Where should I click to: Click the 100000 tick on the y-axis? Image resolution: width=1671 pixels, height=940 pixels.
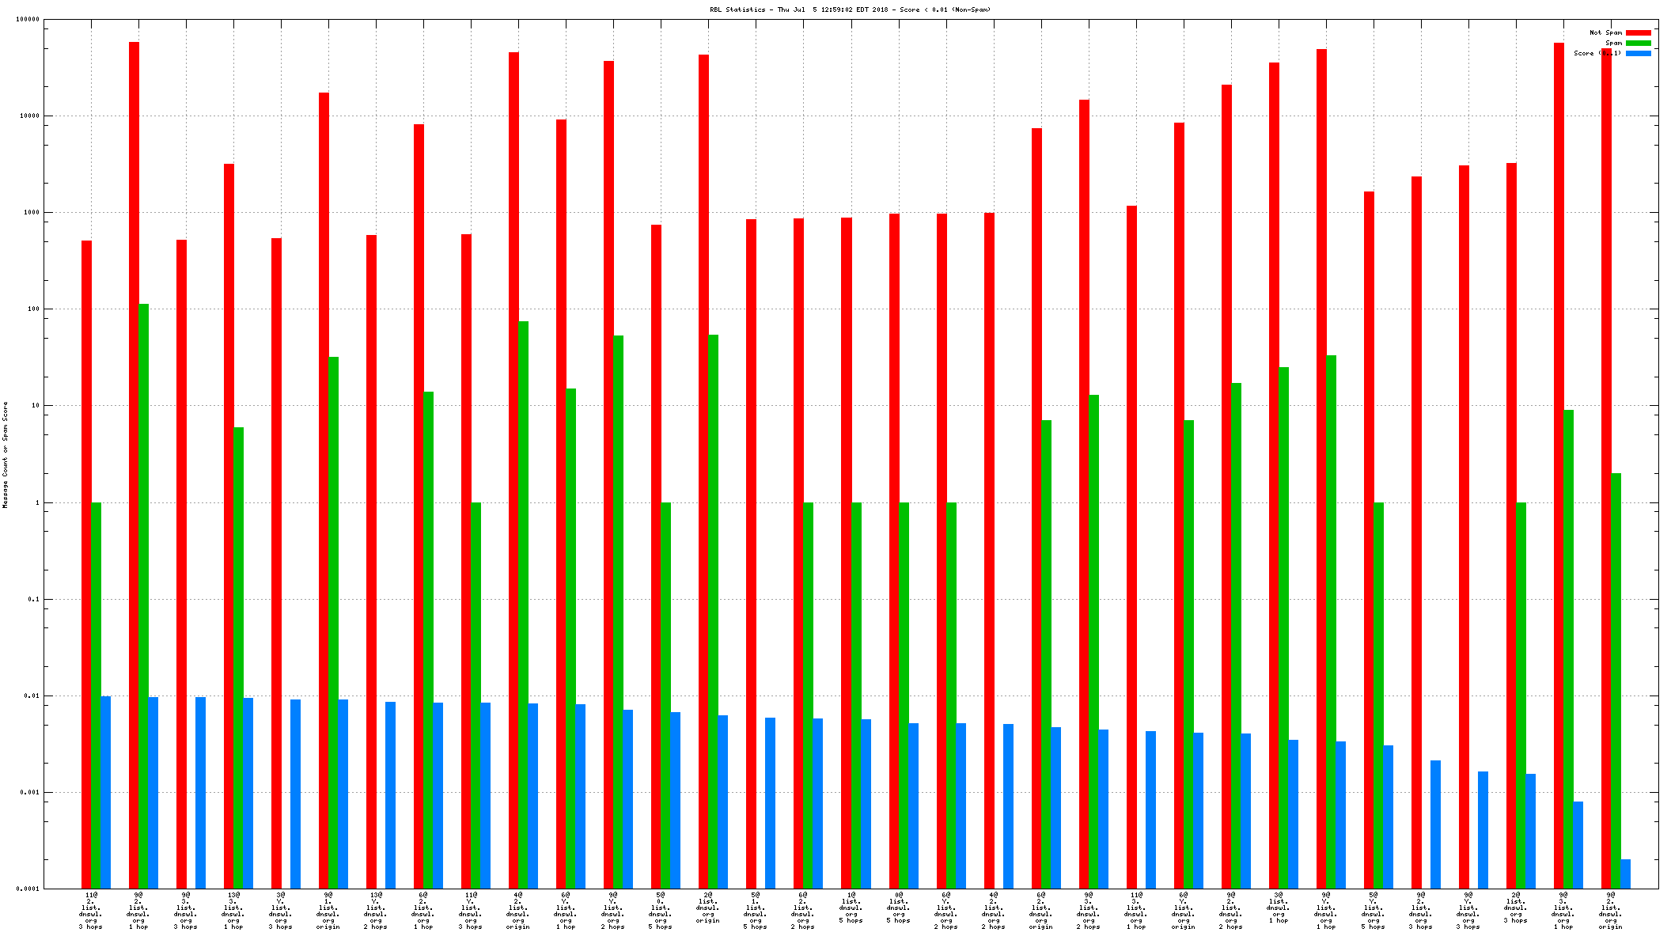tap(27, 20)
